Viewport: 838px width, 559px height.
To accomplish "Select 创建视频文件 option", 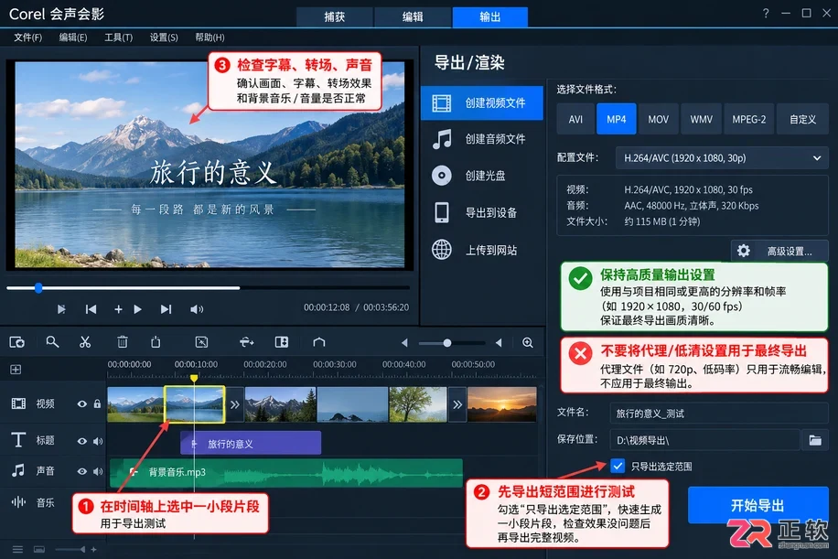I will click(x=482, y=103).
